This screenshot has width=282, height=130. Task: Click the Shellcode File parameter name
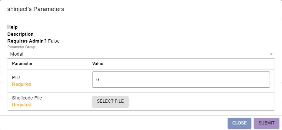pyautogui.click(x=27, y=98)
